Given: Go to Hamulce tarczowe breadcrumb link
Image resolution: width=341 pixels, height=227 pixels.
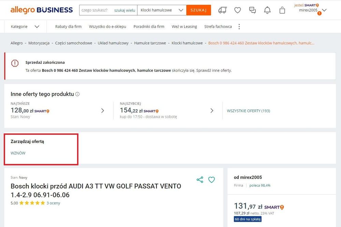Looking at the screenshot, I should [150, 43].
